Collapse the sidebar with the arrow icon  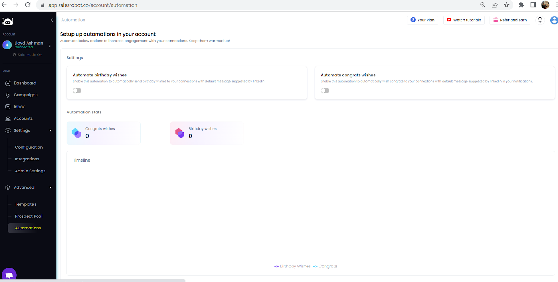point(52,20)
